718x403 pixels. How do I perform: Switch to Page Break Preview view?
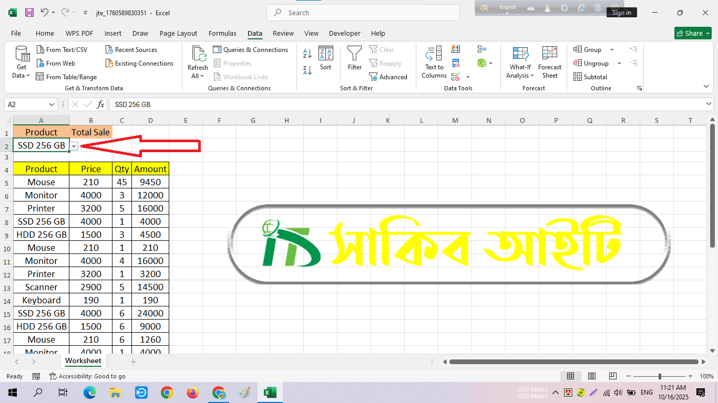[x=612, y=376]
